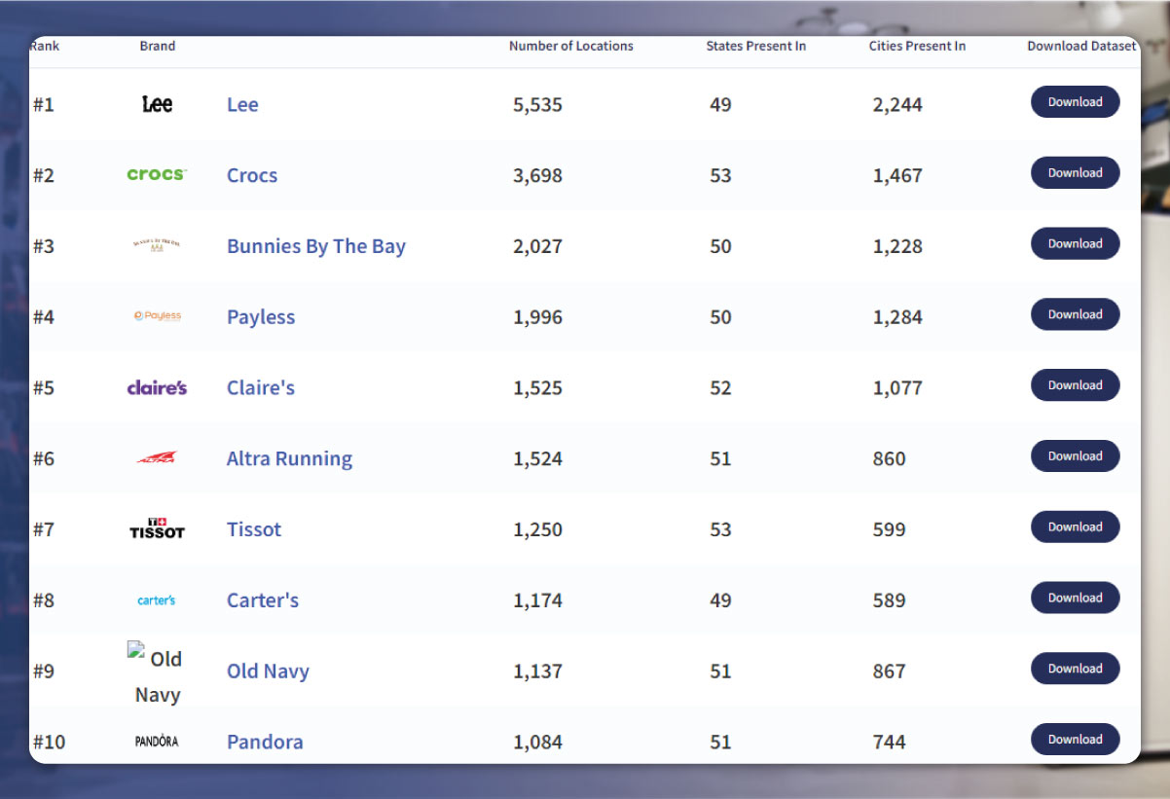1170x799 pixels.
Task: Select the 1,467 cities value for Crocs
Action: [x=897, y=175]
